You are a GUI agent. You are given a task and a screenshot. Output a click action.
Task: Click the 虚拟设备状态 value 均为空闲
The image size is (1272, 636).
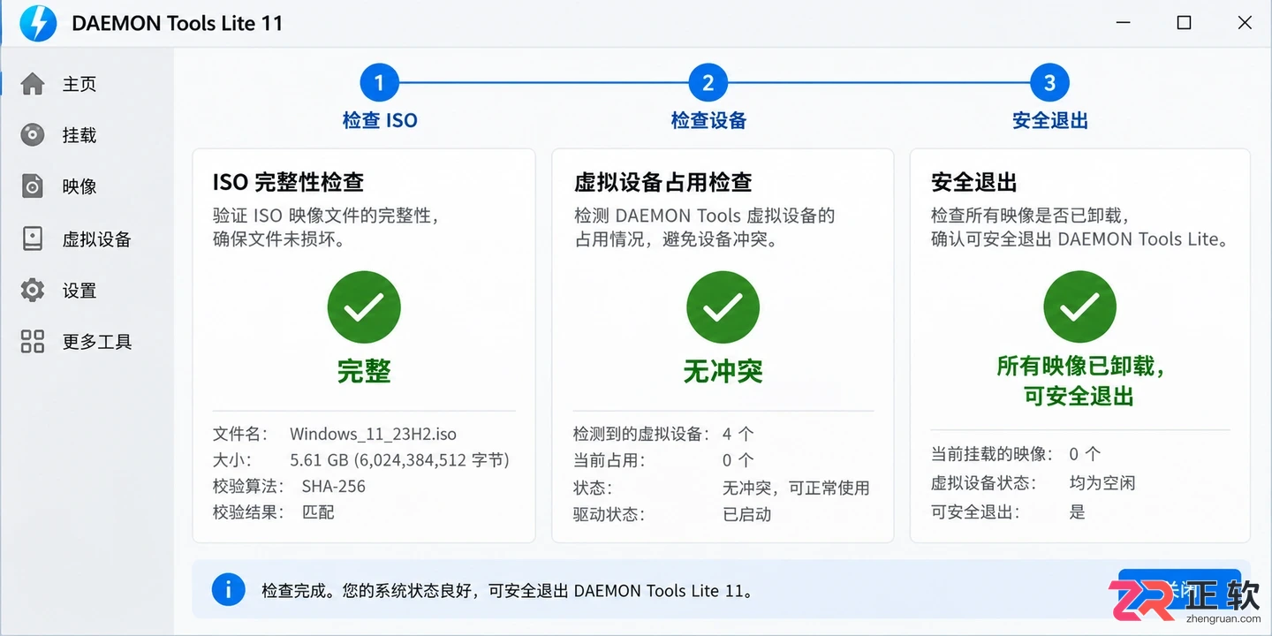tap(1102, 483)
